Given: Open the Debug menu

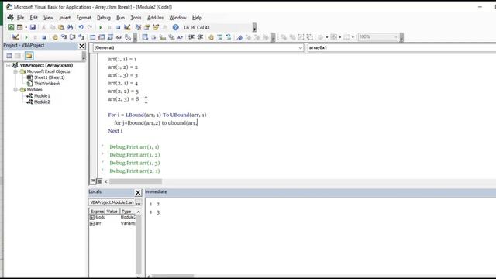Looking at the screenshot, I should click(104, 18).
